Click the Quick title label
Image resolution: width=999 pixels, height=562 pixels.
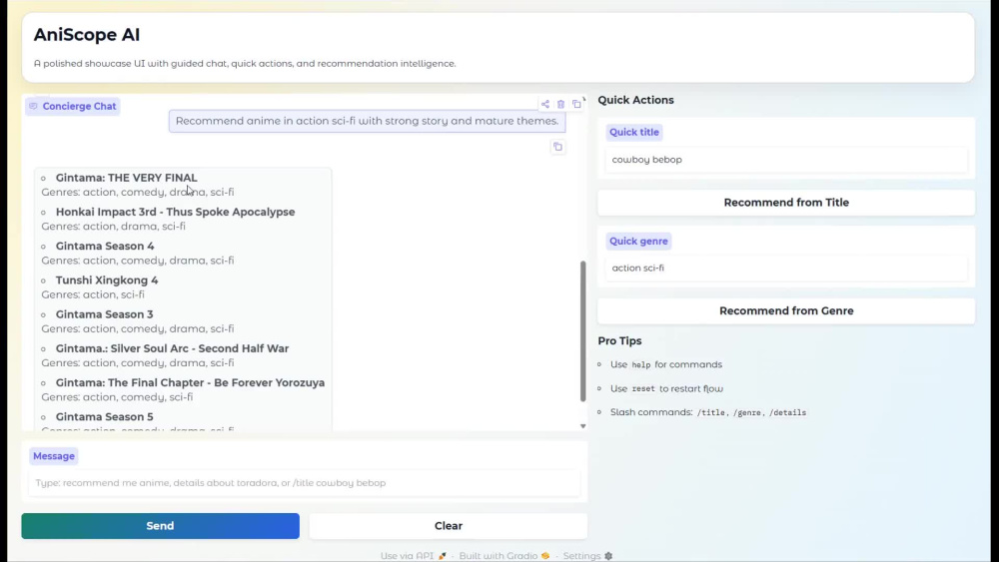[x=634, y=133]
